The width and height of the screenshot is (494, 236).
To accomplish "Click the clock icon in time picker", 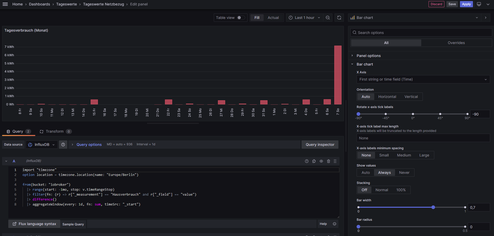I will point(291,18).
